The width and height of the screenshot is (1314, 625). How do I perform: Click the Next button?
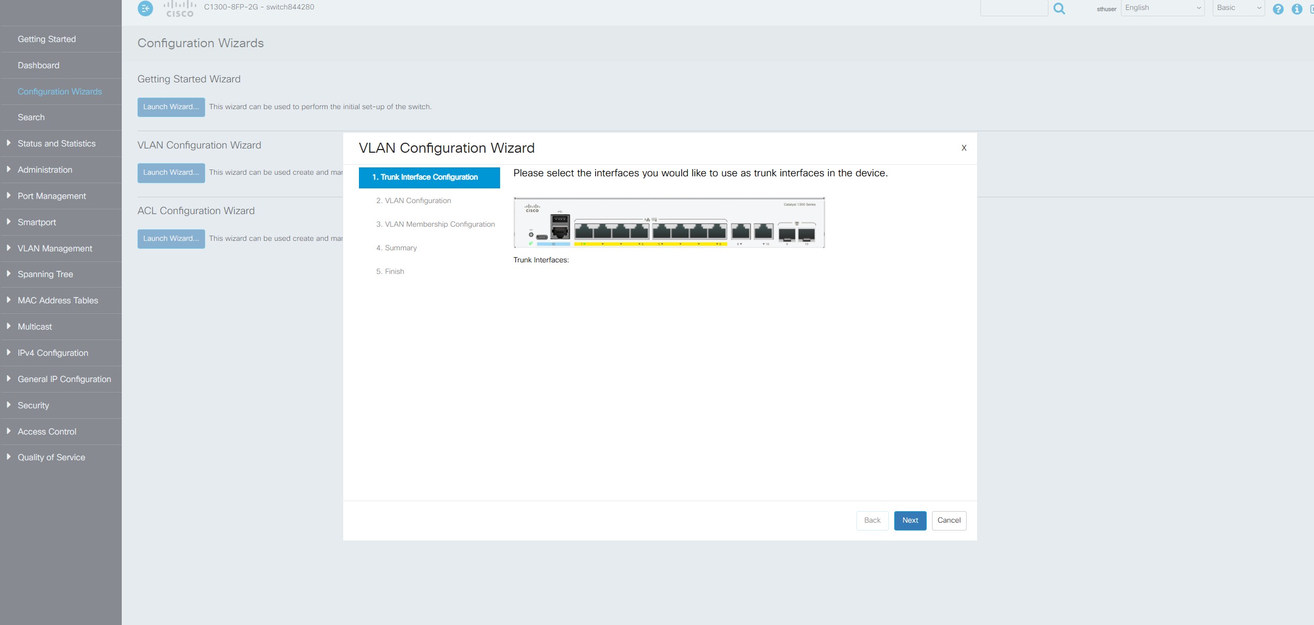click(x=910, y=520)
